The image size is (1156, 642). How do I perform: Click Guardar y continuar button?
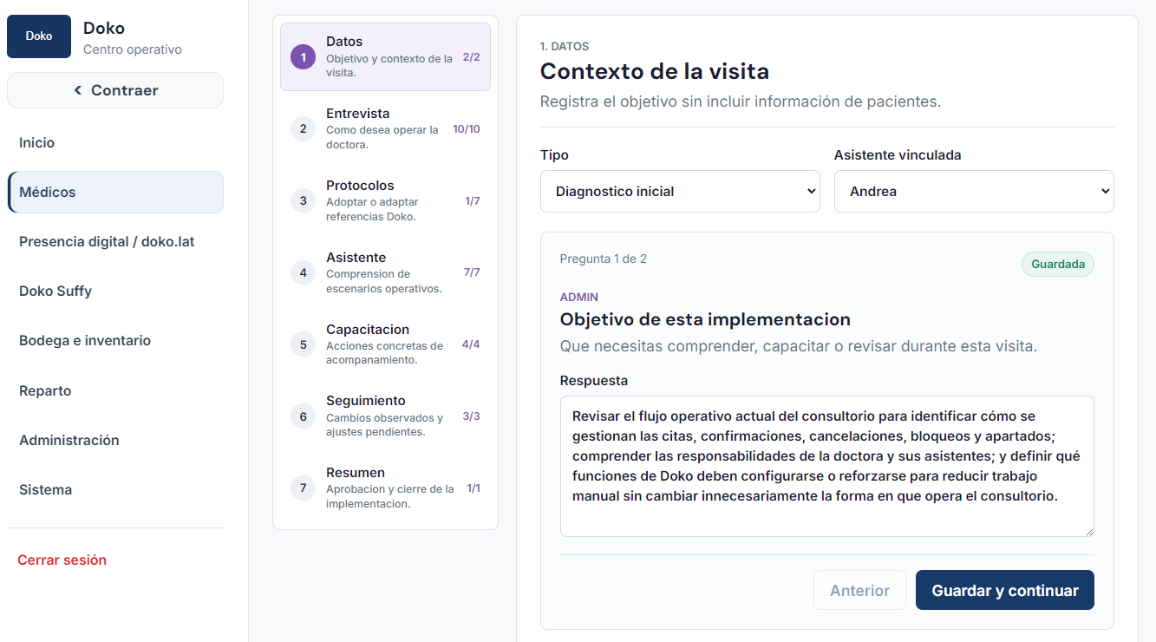(1005, 590)
